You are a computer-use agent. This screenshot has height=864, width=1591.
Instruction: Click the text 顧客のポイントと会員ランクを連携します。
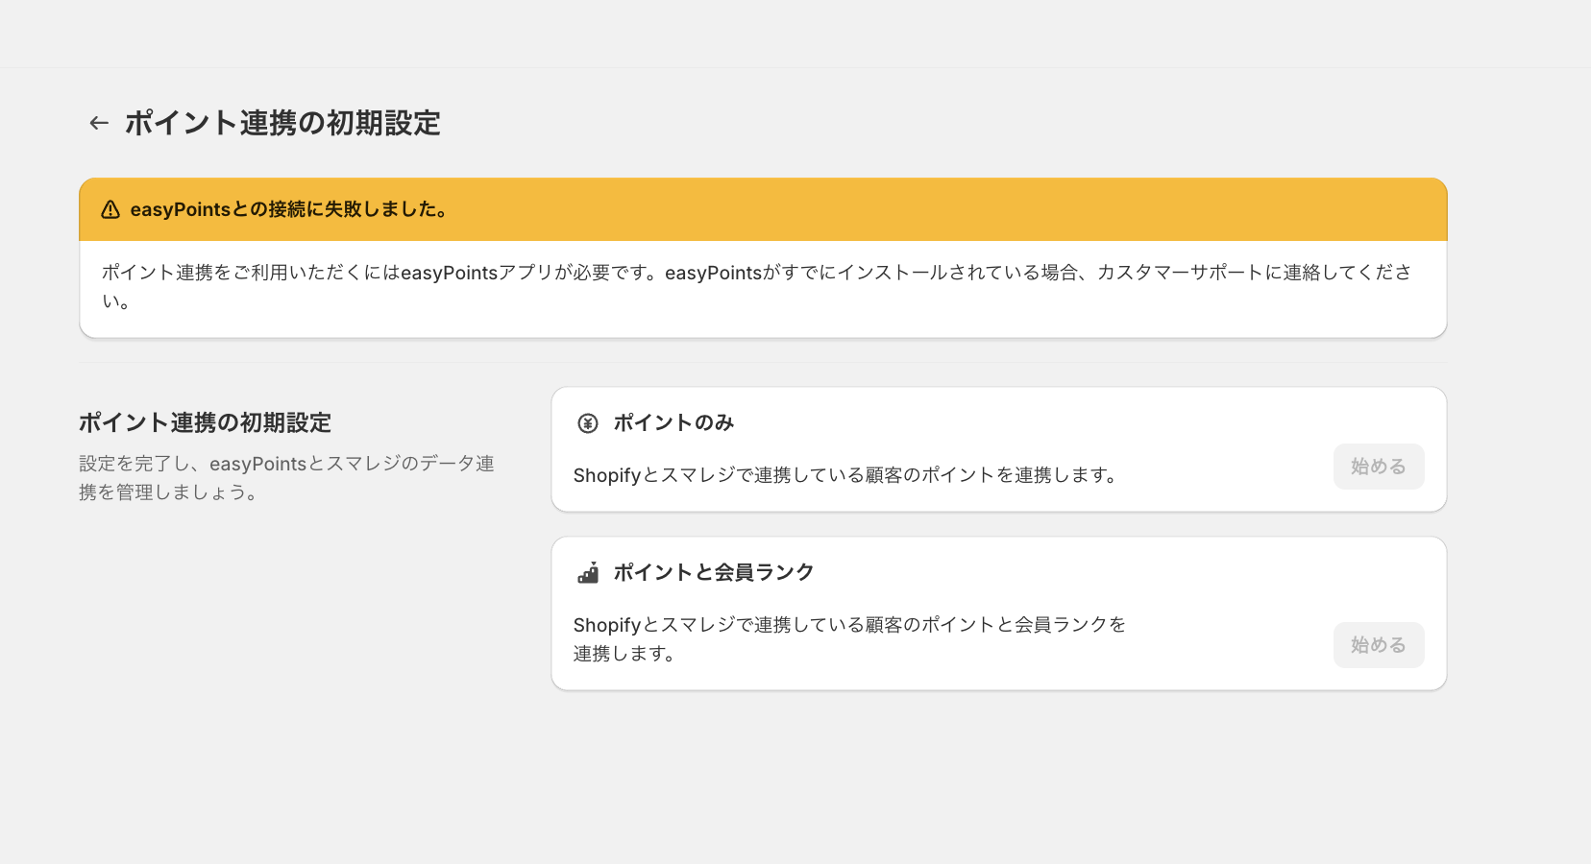pyautogui.click(x=849, y=639)
